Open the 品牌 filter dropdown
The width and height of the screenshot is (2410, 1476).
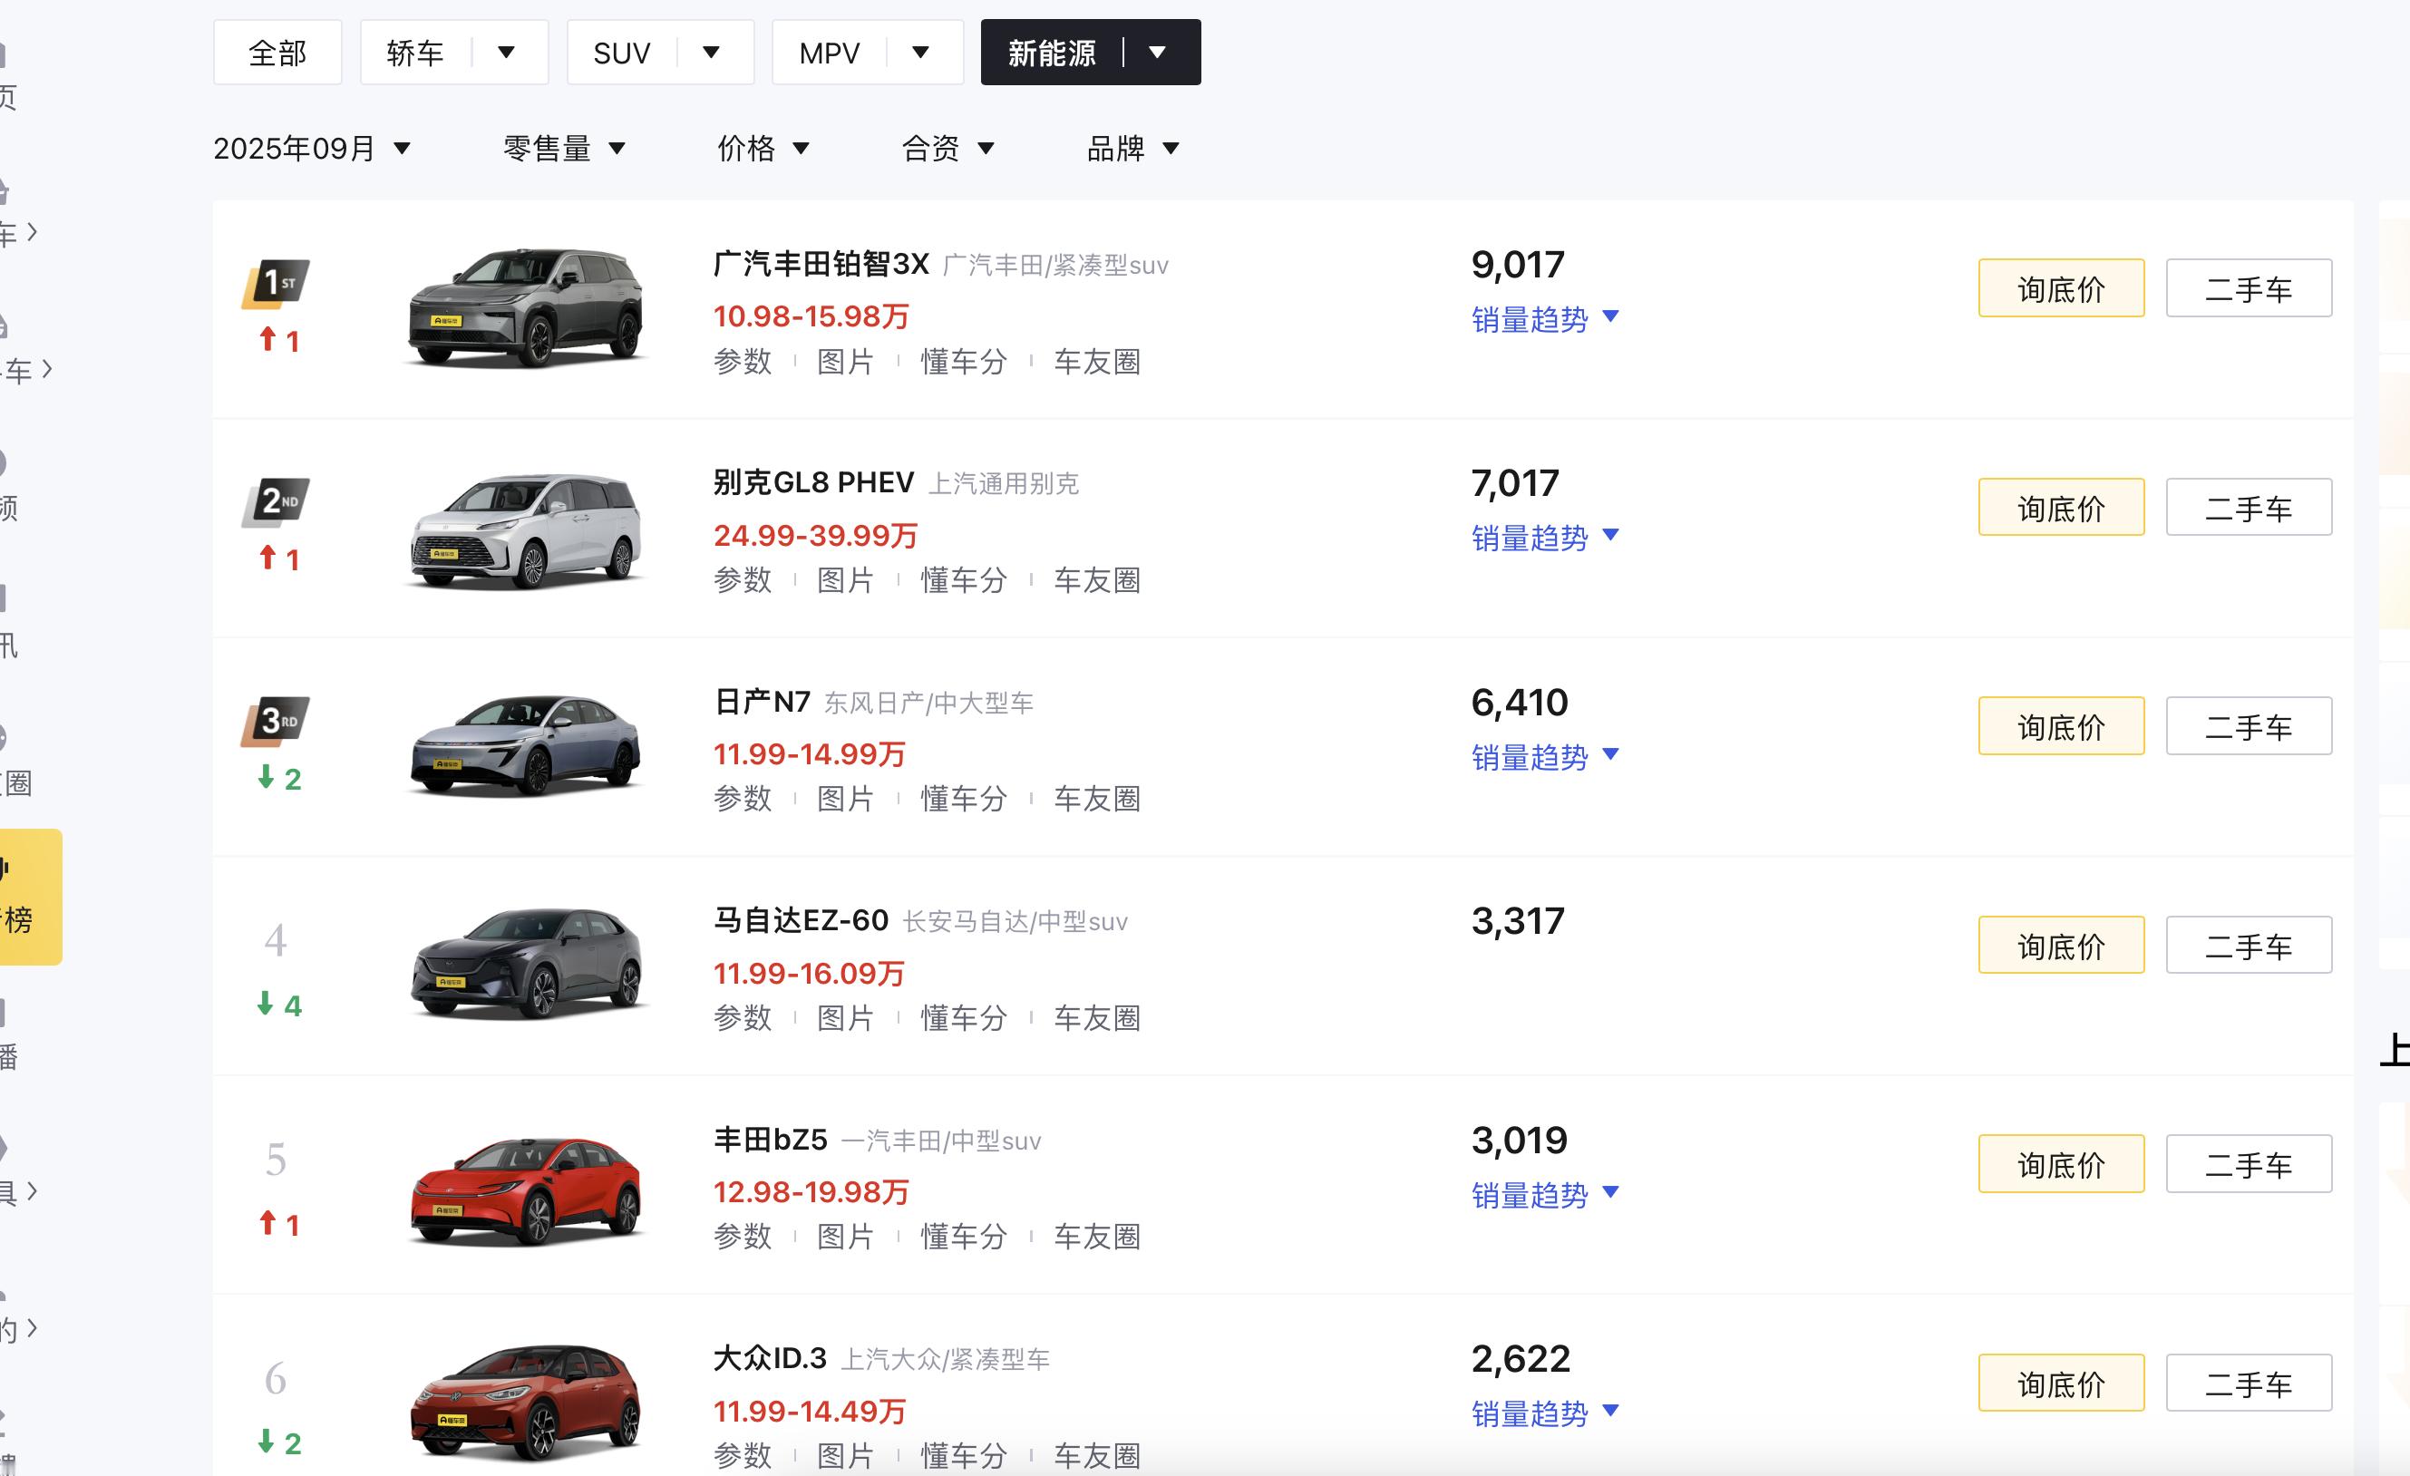[1132, 149]
